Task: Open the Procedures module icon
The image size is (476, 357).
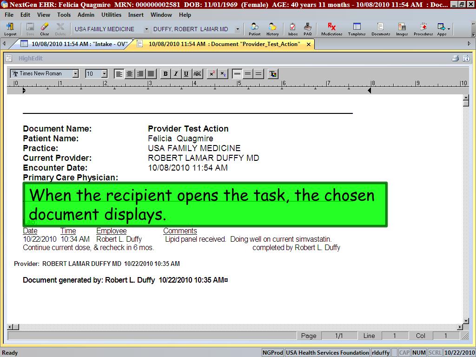Action: point(423,29)
